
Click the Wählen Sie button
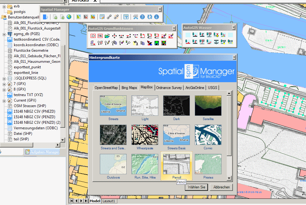point(196,187)
